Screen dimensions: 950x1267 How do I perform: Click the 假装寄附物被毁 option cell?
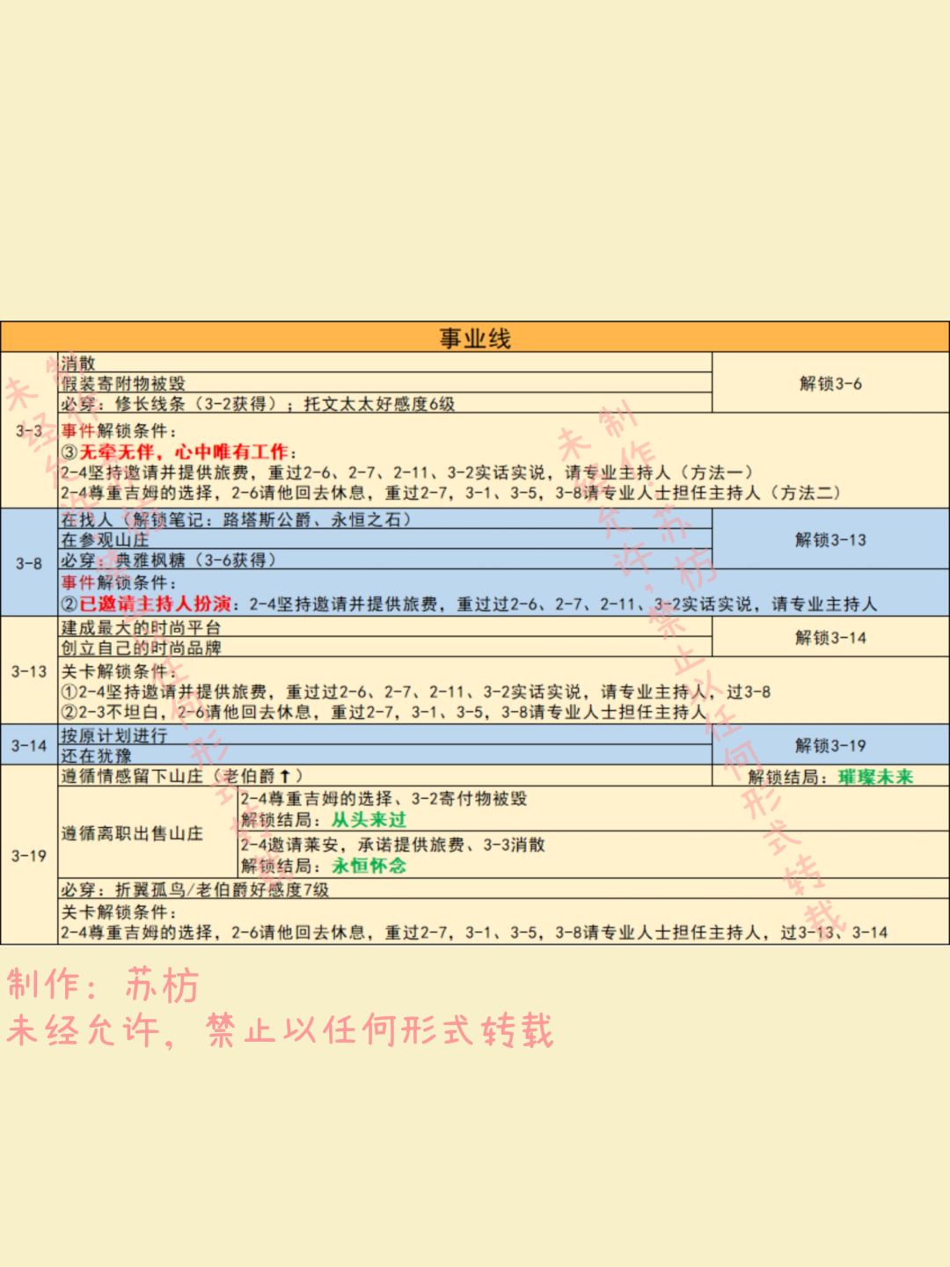[x=385, y=383]
